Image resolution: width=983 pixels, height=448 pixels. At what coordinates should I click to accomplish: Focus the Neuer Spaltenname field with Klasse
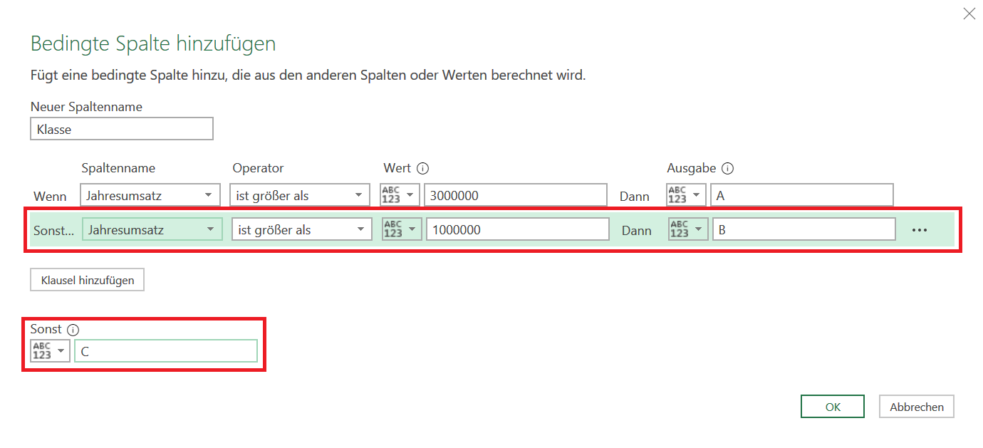click(x=122, y=129)
